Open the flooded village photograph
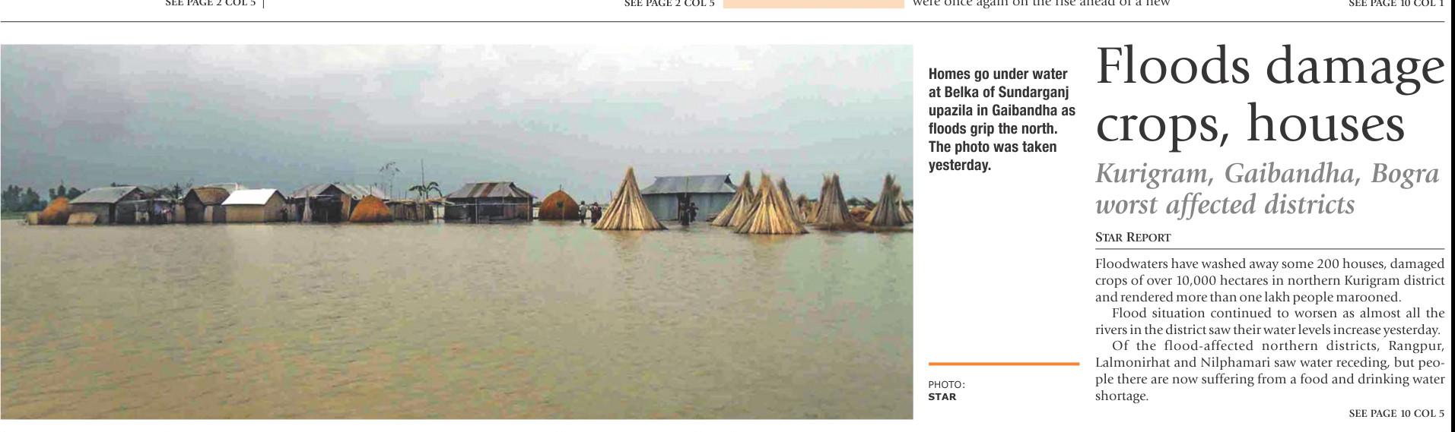This screenshot has height=432, width=1455. coord(456,232)
